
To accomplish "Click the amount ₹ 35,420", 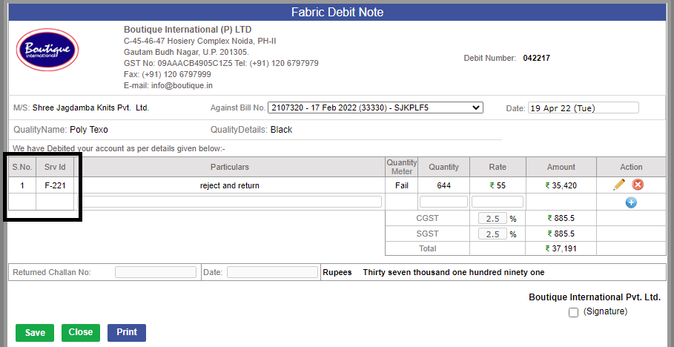I will (561, 186).
